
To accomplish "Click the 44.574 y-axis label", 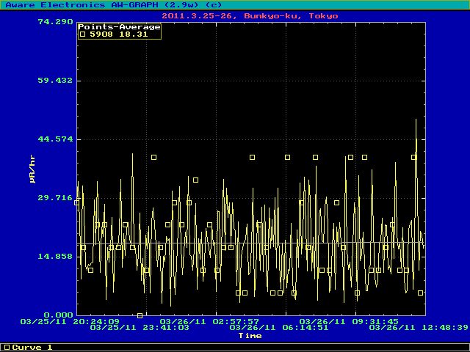I will point(55,139).
